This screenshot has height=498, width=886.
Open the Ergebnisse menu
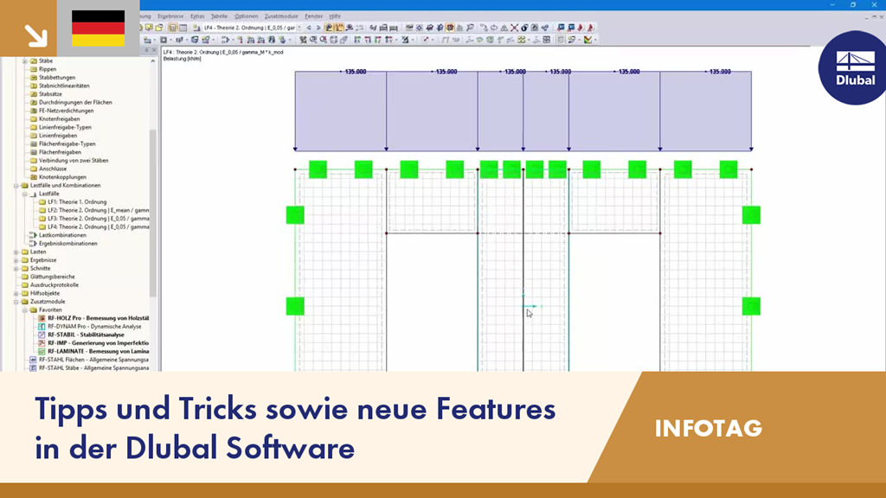[x=170, y=16]
